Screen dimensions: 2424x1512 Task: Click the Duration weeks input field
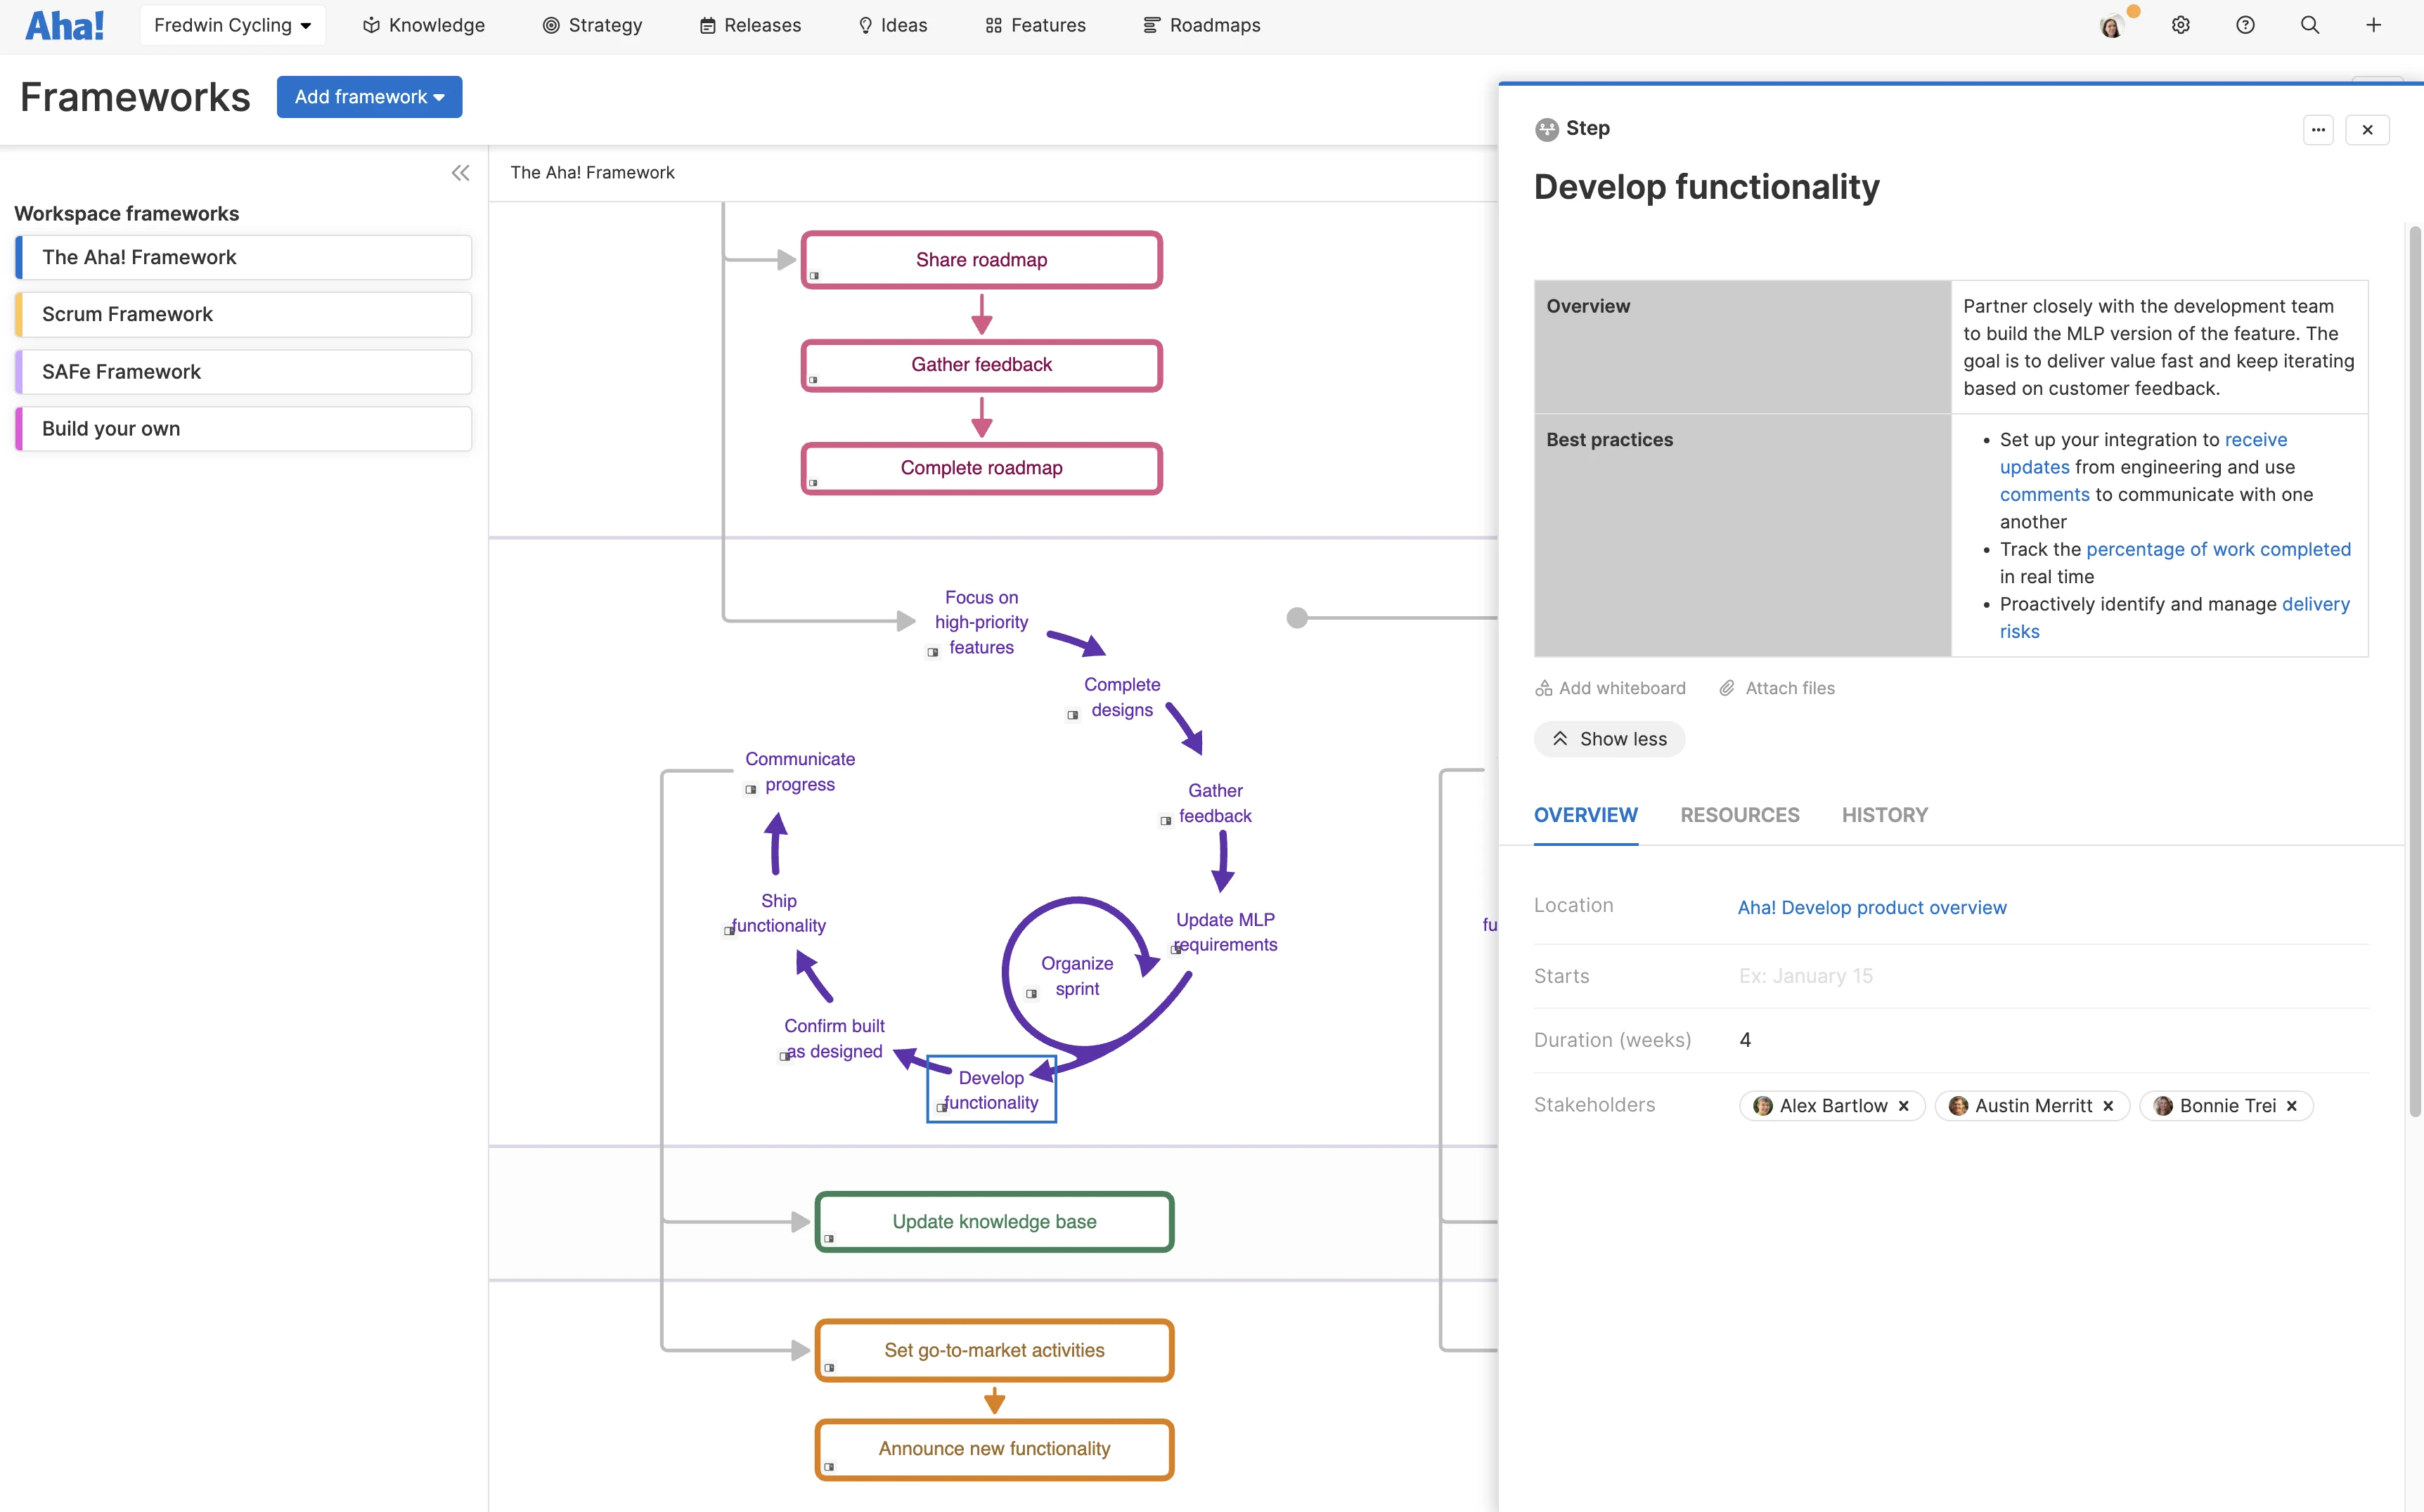1747,1039
